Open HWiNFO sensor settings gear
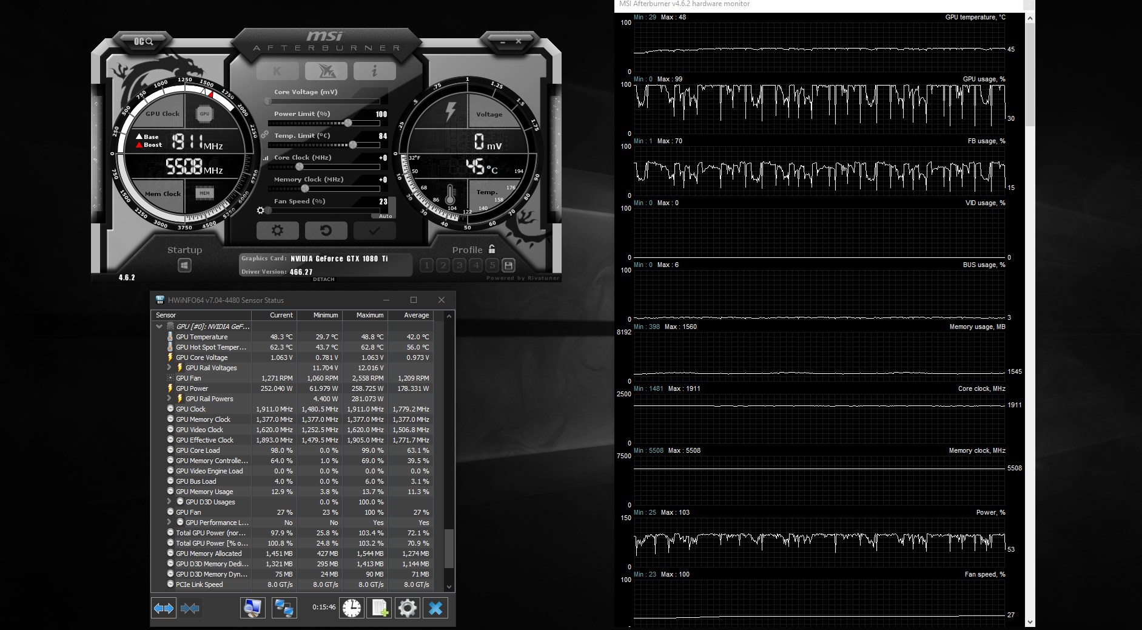 tap(408, 608)
